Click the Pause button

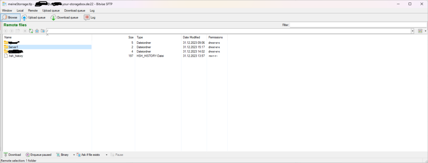click(117, 155)
